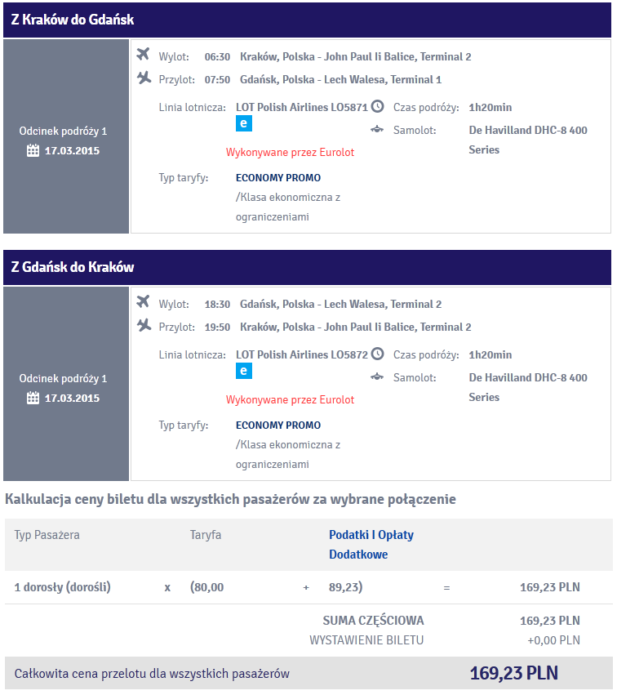Select the 'Z Gdańsk do Kraków' header bar
This screenshot has width=617, height=695.
[307, 267]
